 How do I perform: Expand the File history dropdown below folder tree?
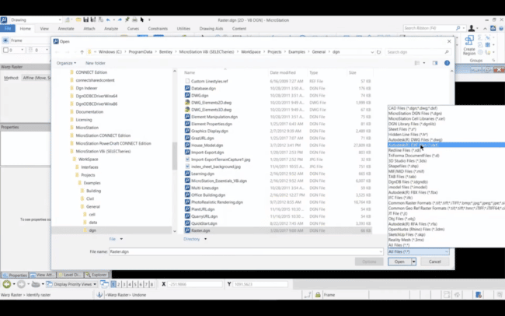[121, 239]
